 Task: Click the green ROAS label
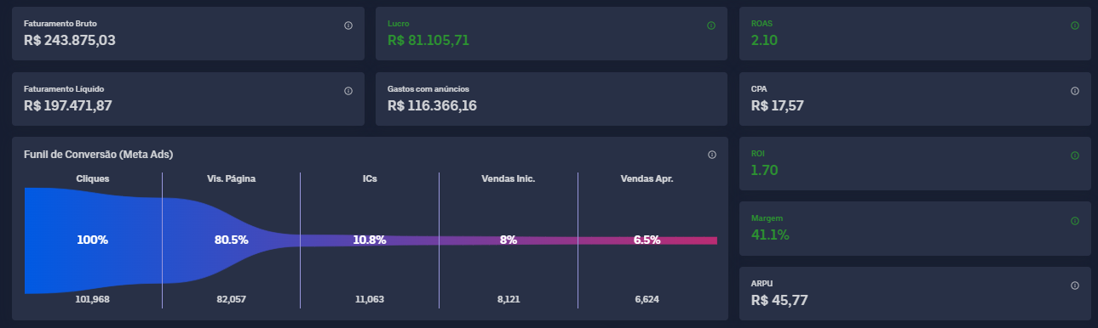762,24
